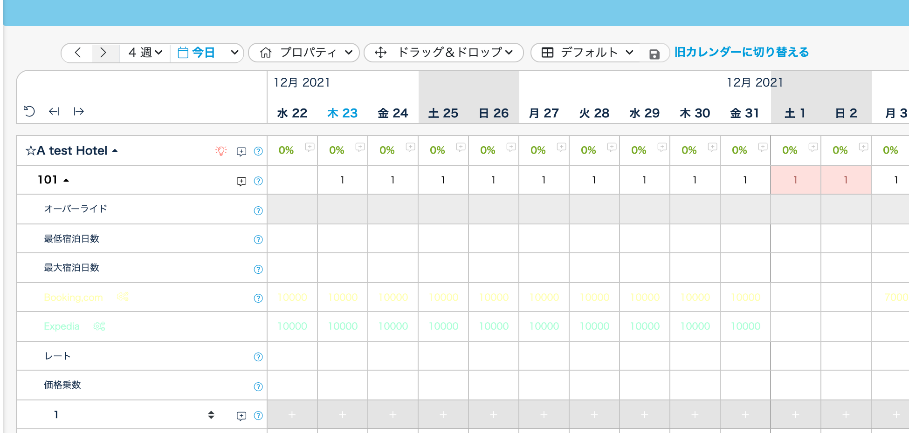Click the save layout floppy disk icon

point(654,54)
